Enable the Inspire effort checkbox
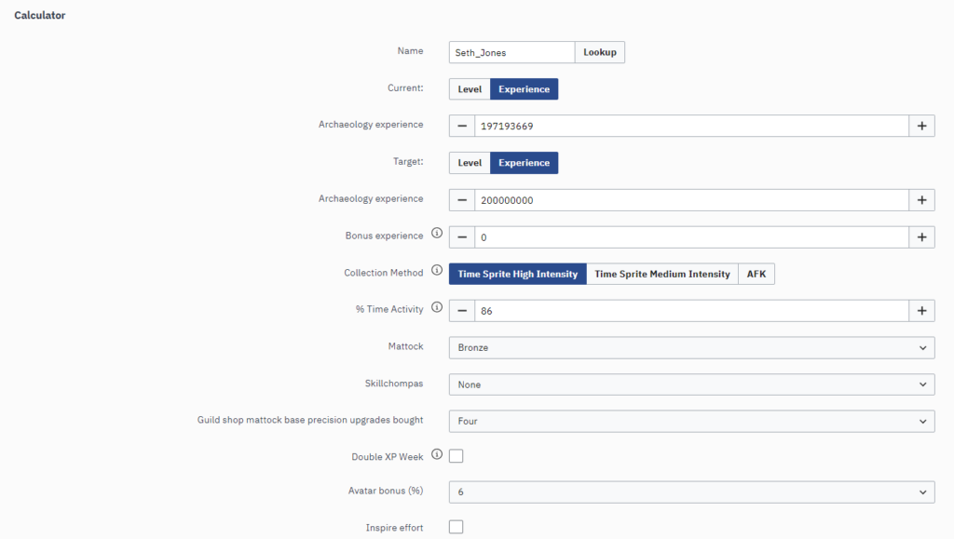The height and width of the screenshot is (539, 954). [x=456, y=527]
